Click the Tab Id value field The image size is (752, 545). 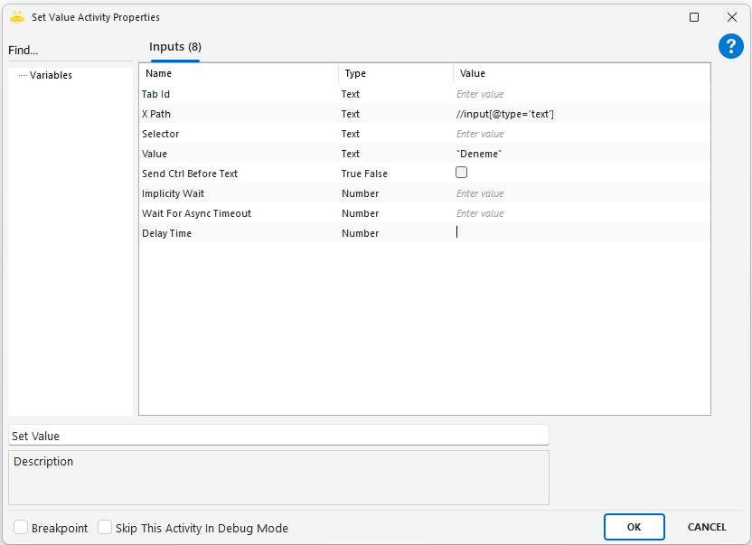pyautogui.click(x=580, y=94)
